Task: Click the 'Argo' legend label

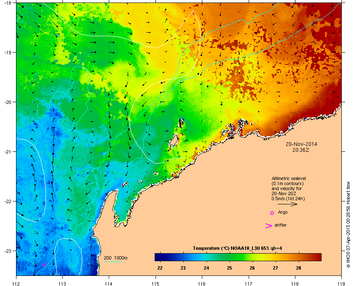Action: point(283,212)
